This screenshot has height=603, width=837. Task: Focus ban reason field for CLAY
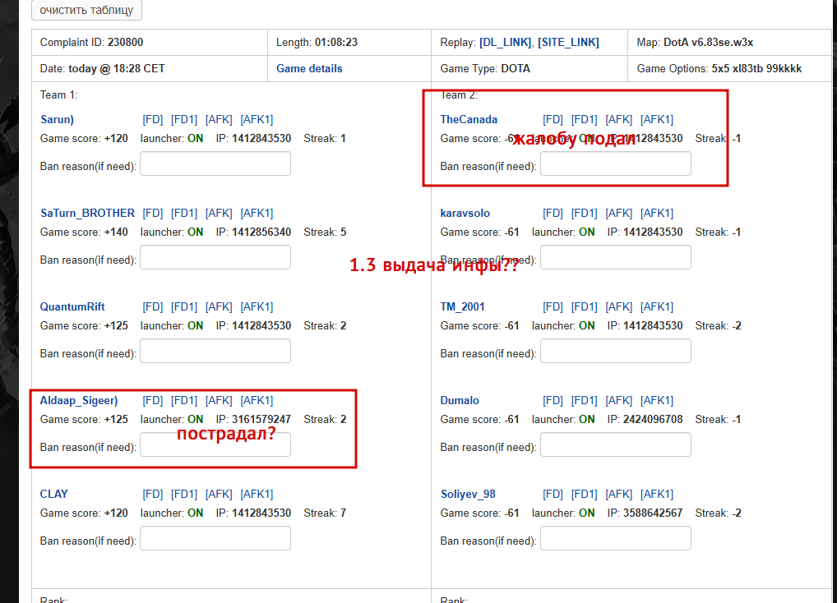215,538
